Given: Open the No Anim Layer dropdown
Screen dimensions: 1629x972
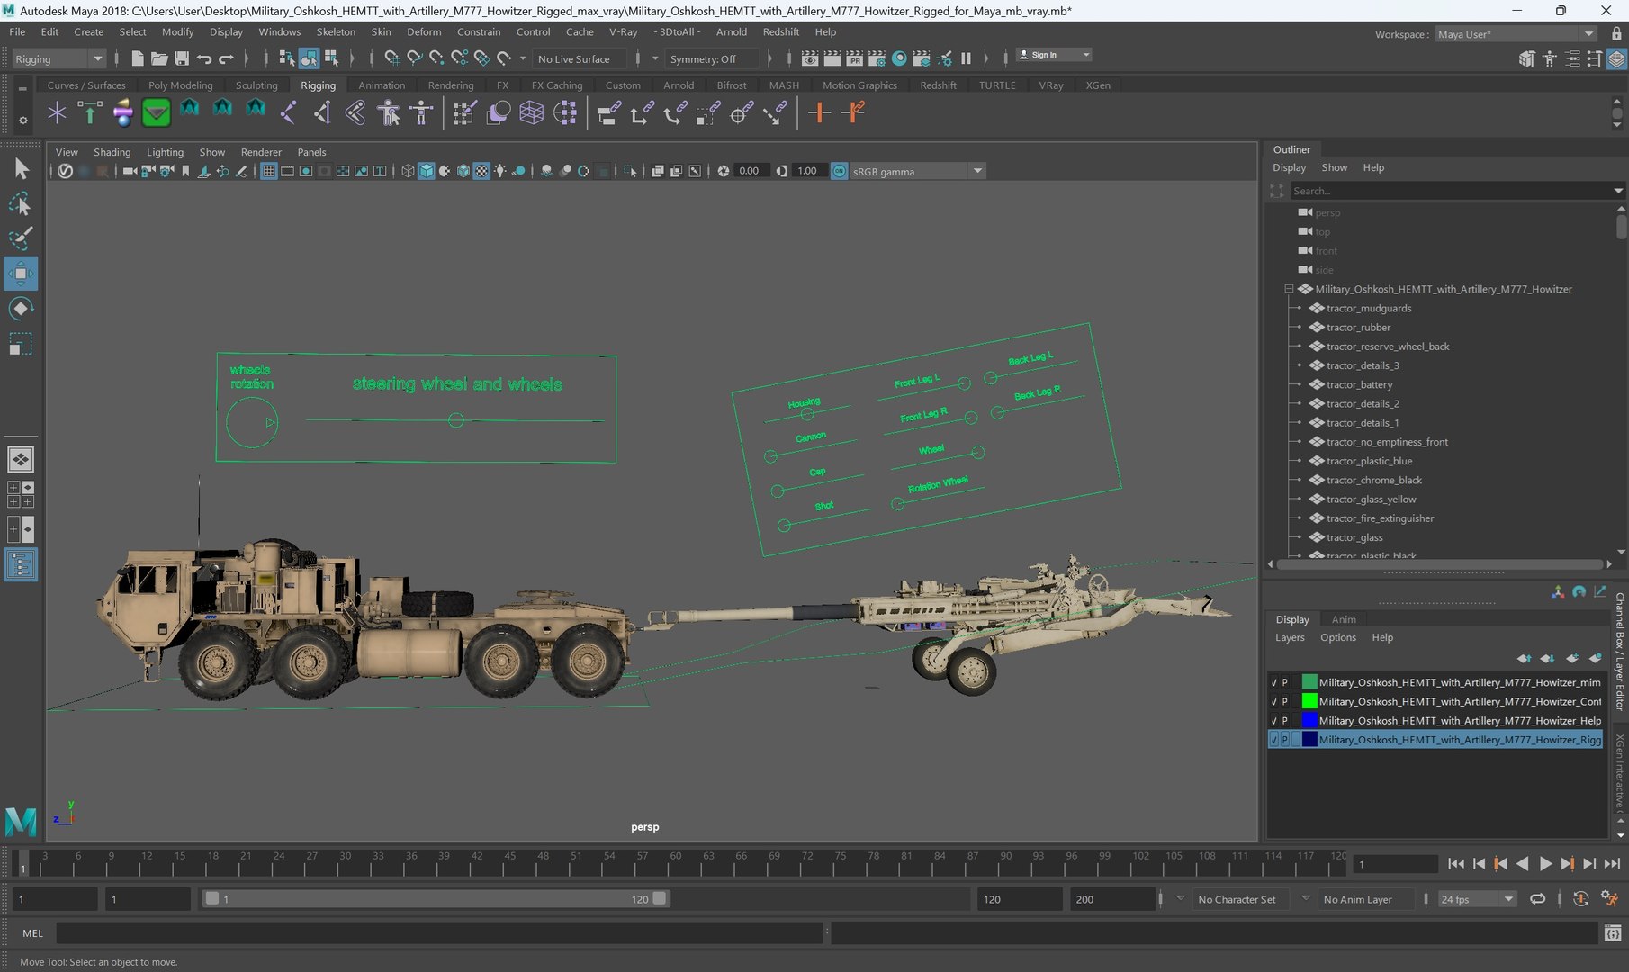Looking at the screenshot, I should pos(1368,899).
